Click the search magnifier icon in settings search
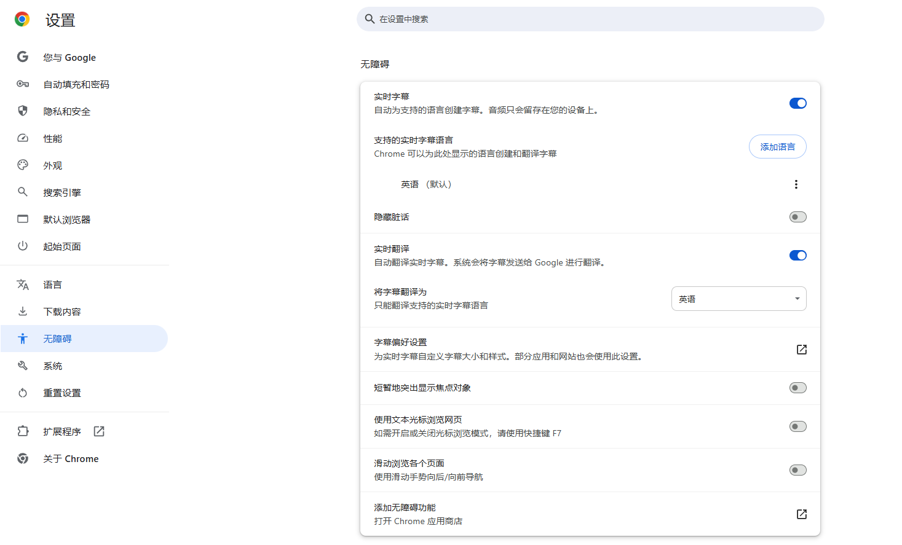 [x=370, y=19]
